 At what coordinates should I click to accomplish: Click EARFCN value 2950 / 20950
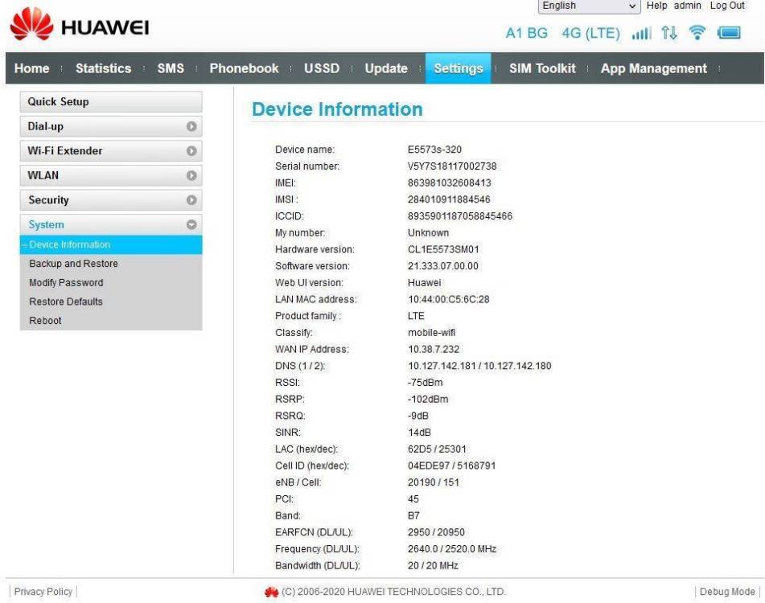(436, 532)
